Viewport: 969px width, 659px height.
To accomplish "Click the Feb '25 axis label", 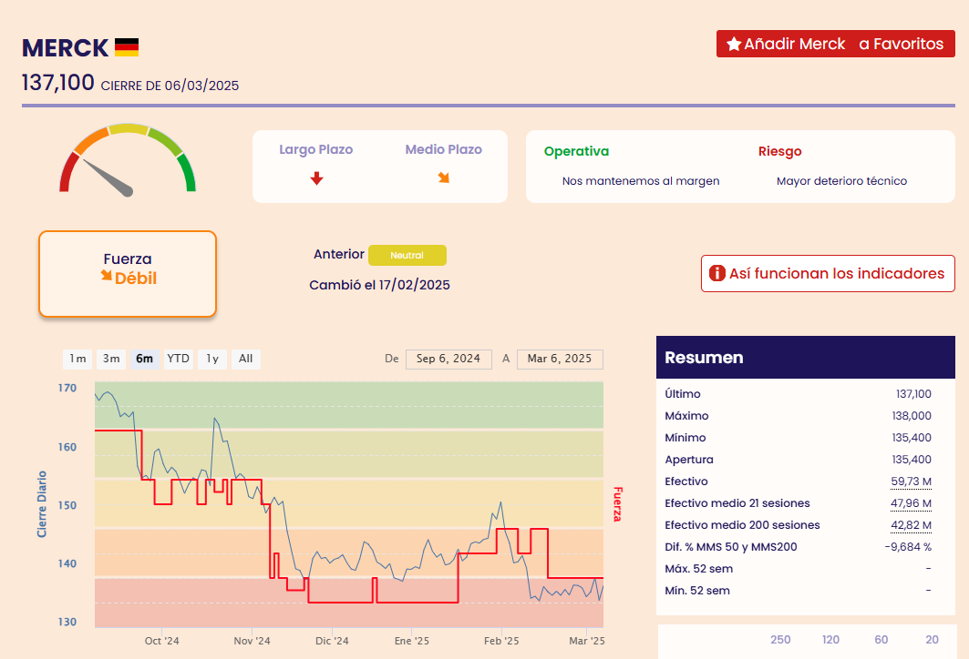I will (x=501, y=641).
